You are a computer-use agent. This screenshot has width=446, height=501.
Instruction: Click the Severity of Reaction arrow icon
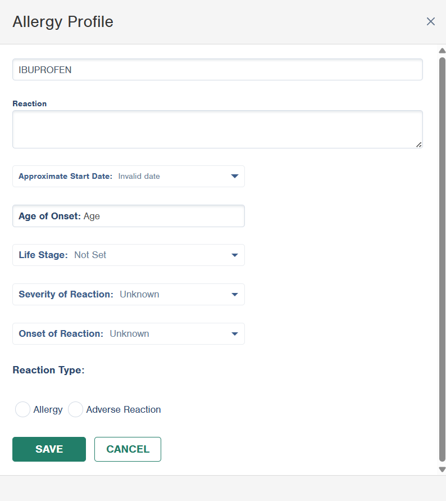tap(235, 294)
